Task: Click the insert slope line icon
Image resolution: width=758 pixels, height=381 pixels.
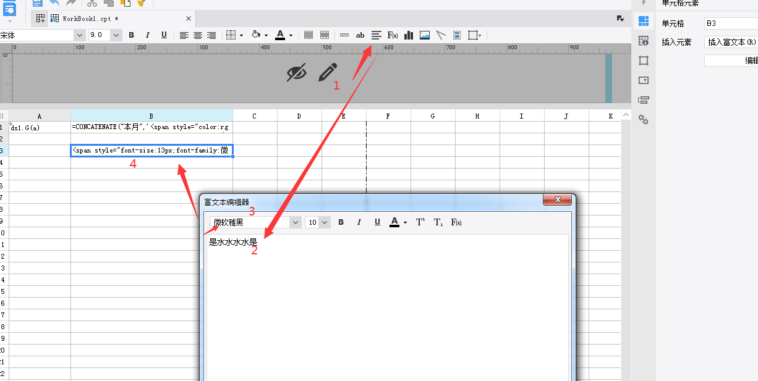Action: (x=441, y=35)
